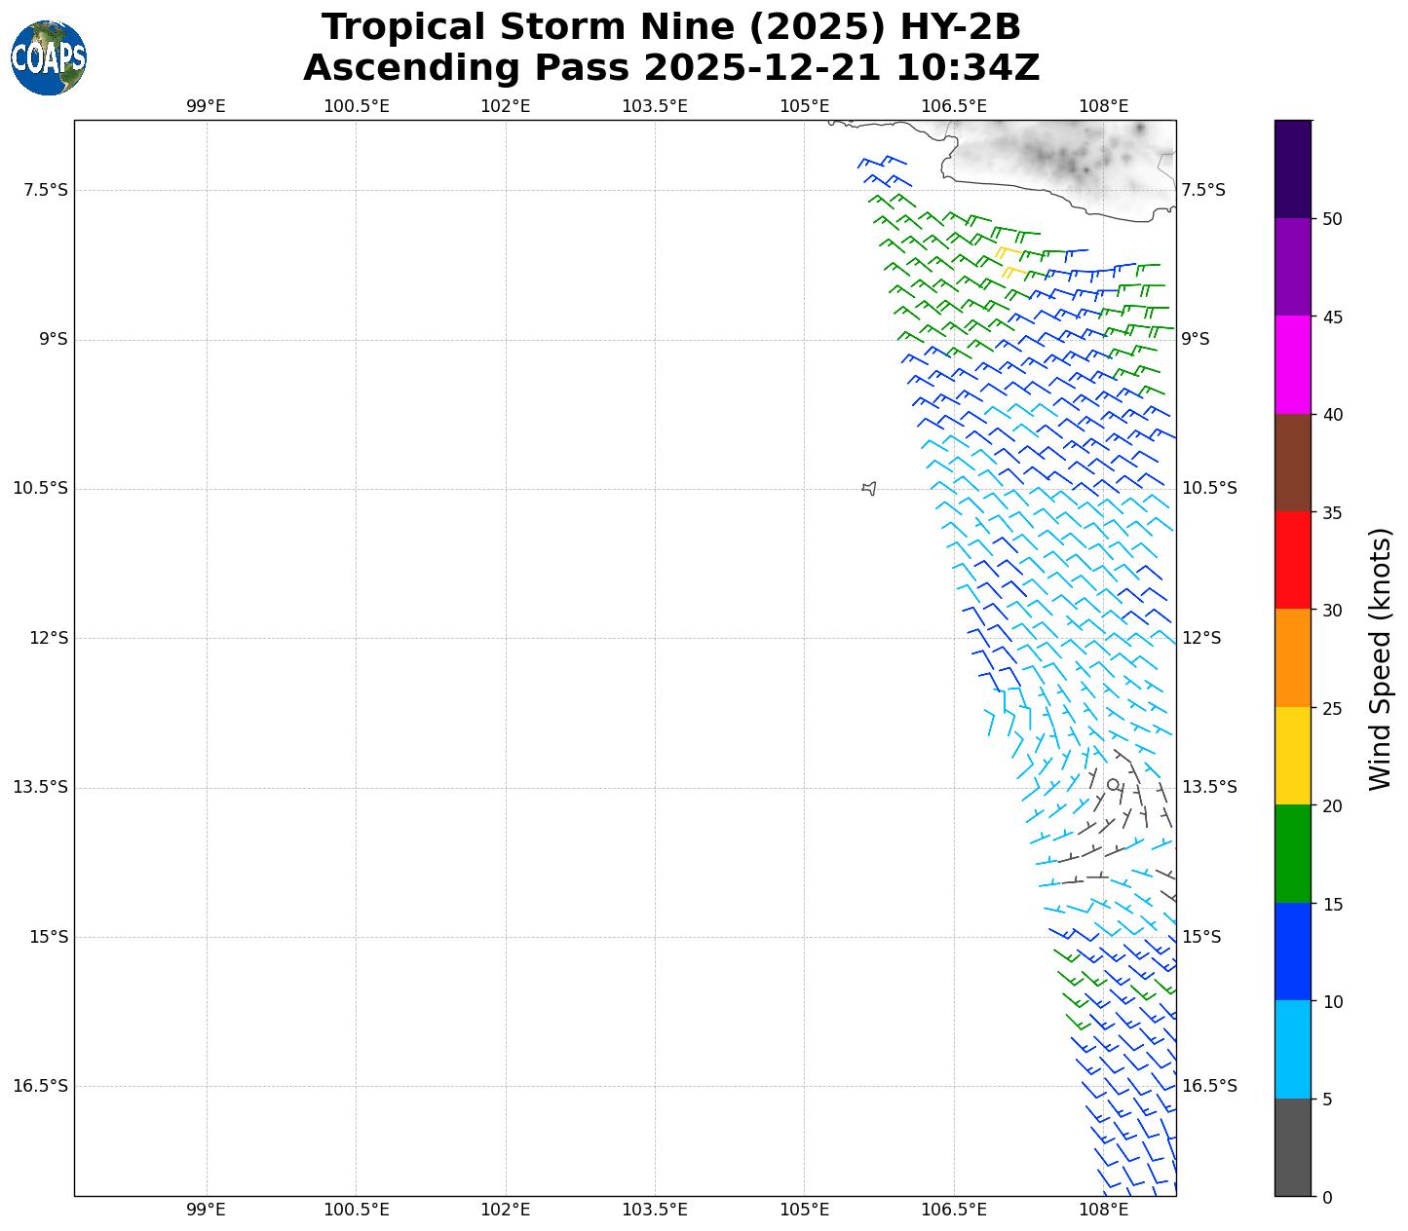Pick the dark purple top colorbar segment
Viewport: 1408px width, 1231px height.
pyautogui.click(x=1293, y=168)
